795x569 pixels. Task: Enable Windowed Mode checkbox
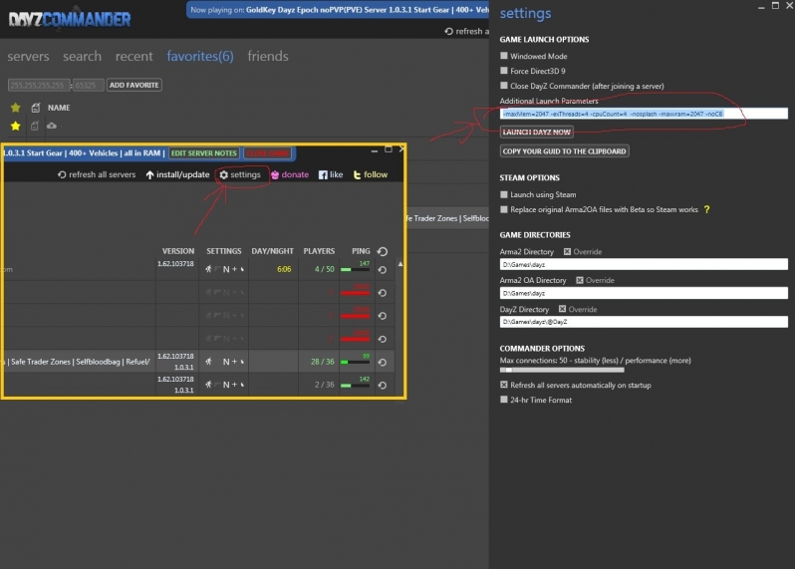[x=504, y=56]
